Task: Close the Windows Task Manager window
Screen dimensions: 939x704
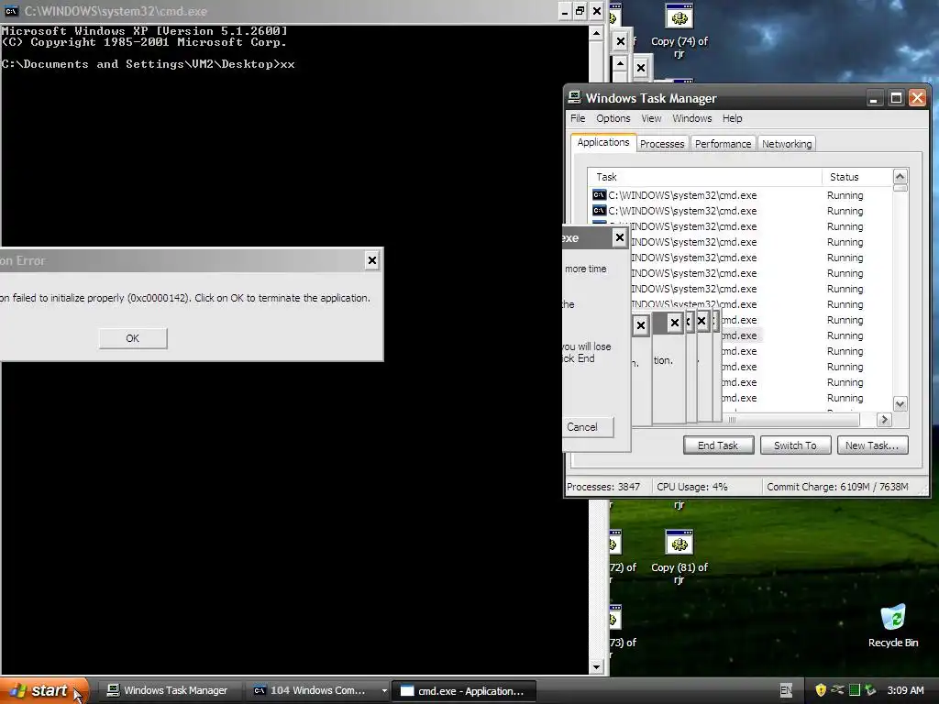Action: (x=917, y=98)
